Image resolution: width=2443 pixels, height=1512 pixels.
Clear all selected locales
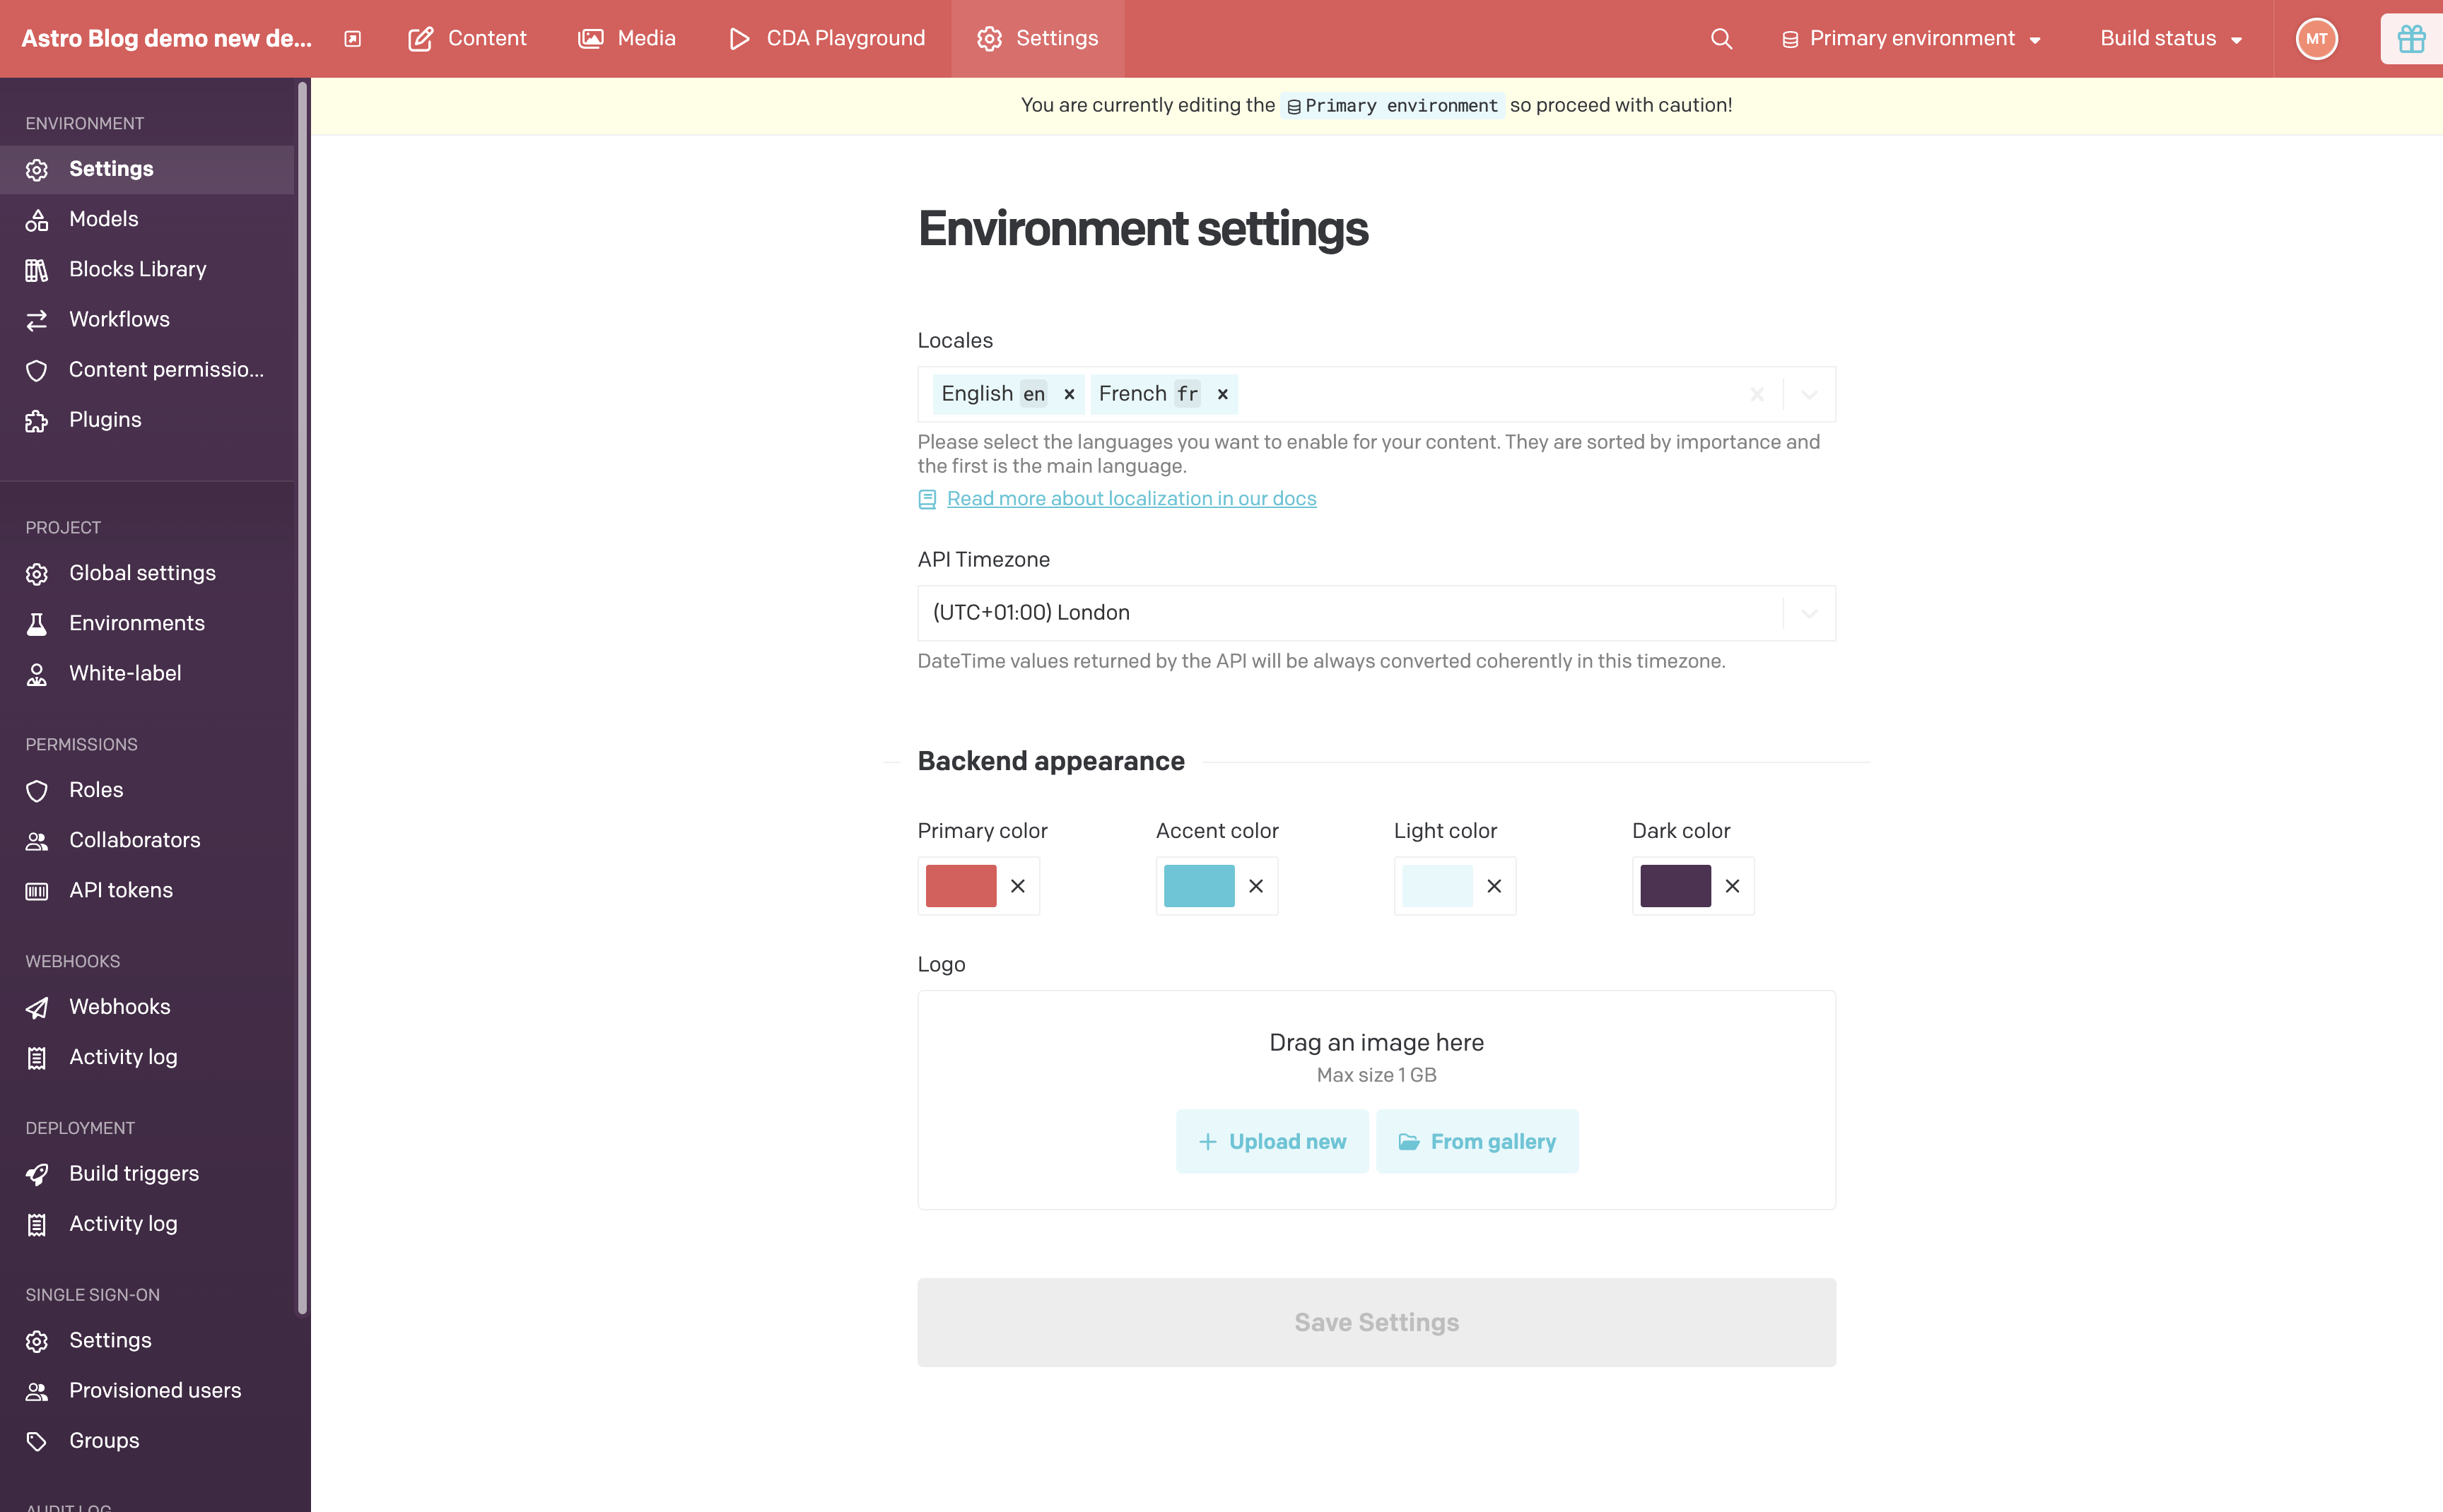[1757, 394]
